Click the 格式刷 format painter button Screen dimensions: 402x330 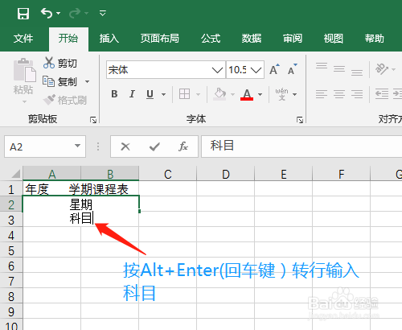65,100
